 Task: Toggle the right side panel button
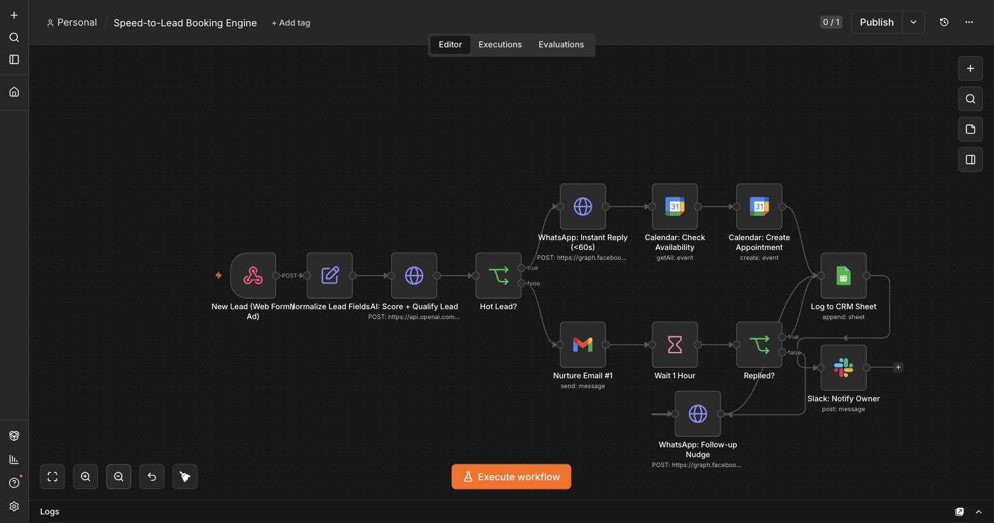coord(970,159)
